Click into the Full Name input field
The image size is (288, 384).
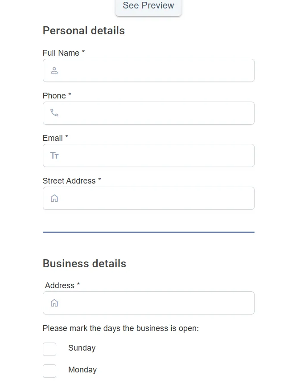[148, 70]
